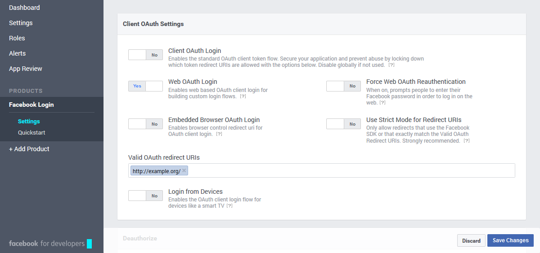Open Quickstart under Facebook Login
The width and height of the screenshot is (540, 253).
pyautogui.click(x=31, y=133)
